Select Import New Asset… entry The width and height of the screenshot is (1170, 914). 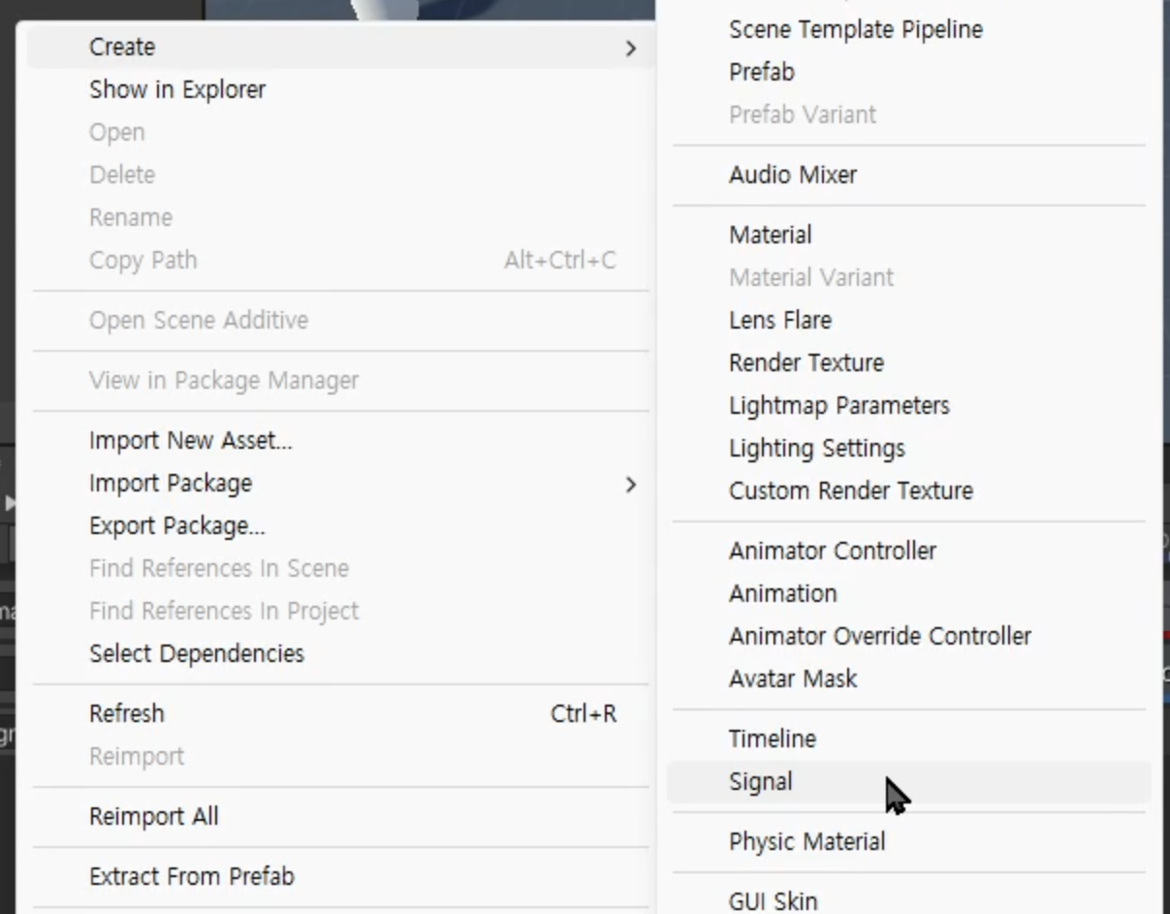pyautogui.click(x=190, y=441)
